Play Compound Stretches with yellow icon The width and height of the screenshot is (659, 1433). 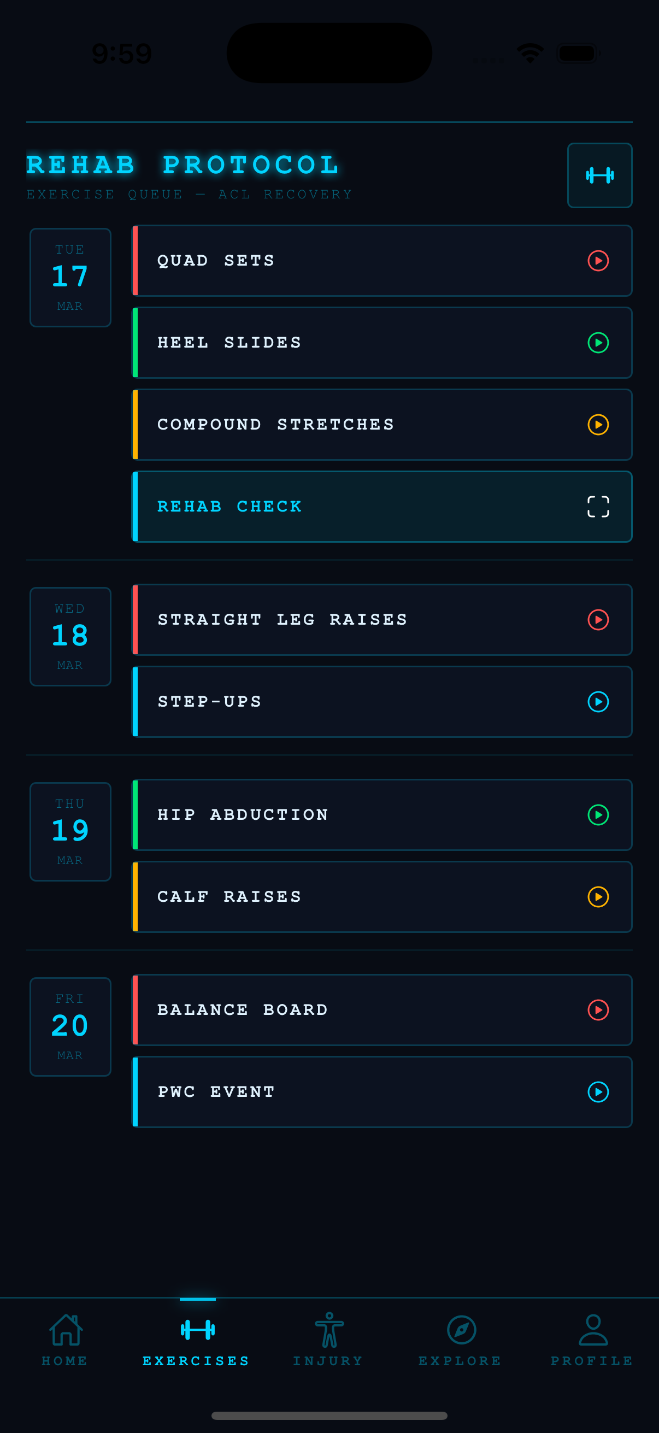point(598,425)
